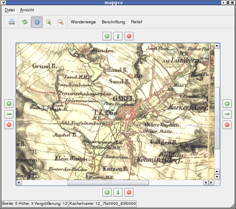Move map west with the left arrow
The image size is (236, 209).
(9, 114)
